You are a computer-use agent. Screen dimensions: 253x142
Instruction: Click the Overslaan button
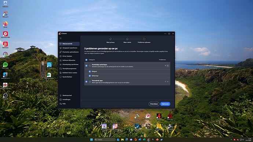(x=154, y=104)
